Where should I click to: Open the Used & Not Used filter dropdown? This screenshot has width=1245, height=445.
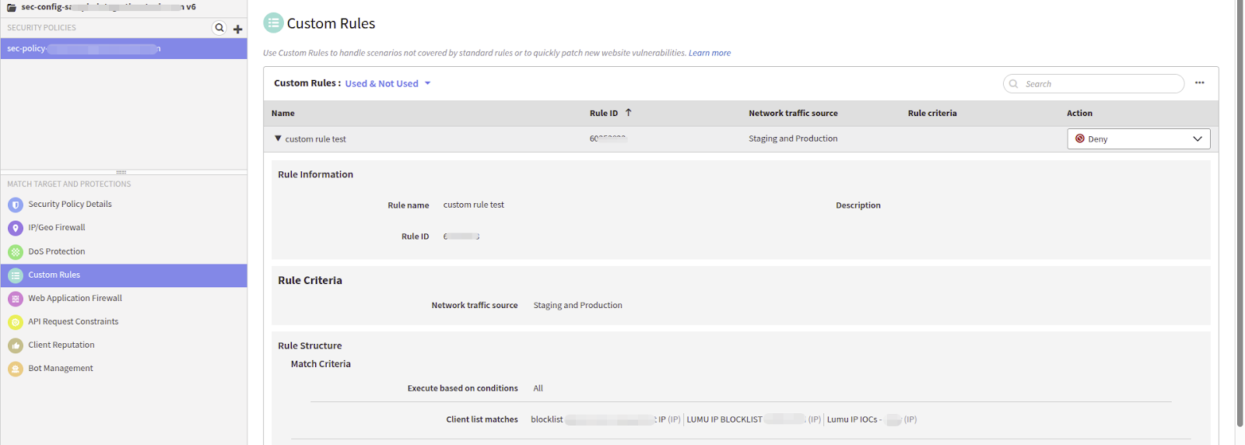click(388, 83)
